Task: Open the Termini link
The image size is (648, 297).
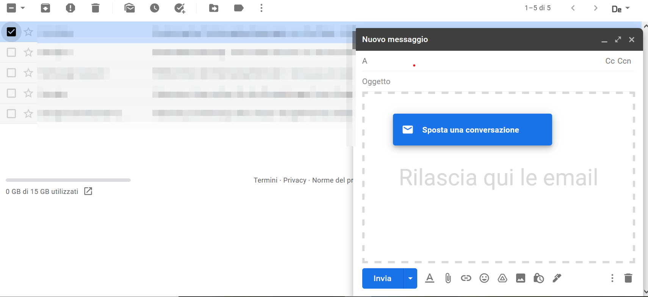Action: (x=265, y=180)
